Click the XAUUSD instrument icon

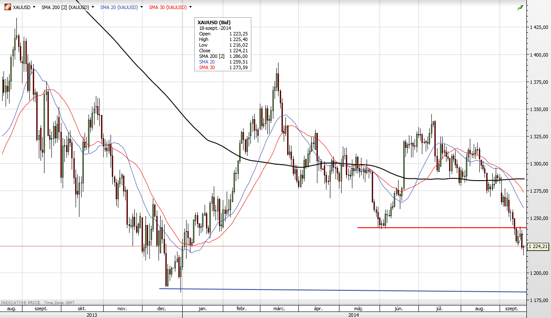pyautogui.click(x=7, y=7)
